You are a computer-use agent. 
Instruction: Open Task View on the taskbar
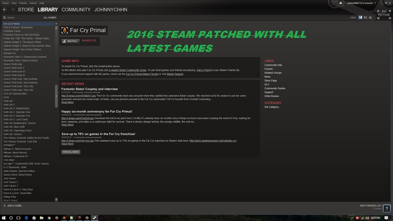tap(19, 218)
